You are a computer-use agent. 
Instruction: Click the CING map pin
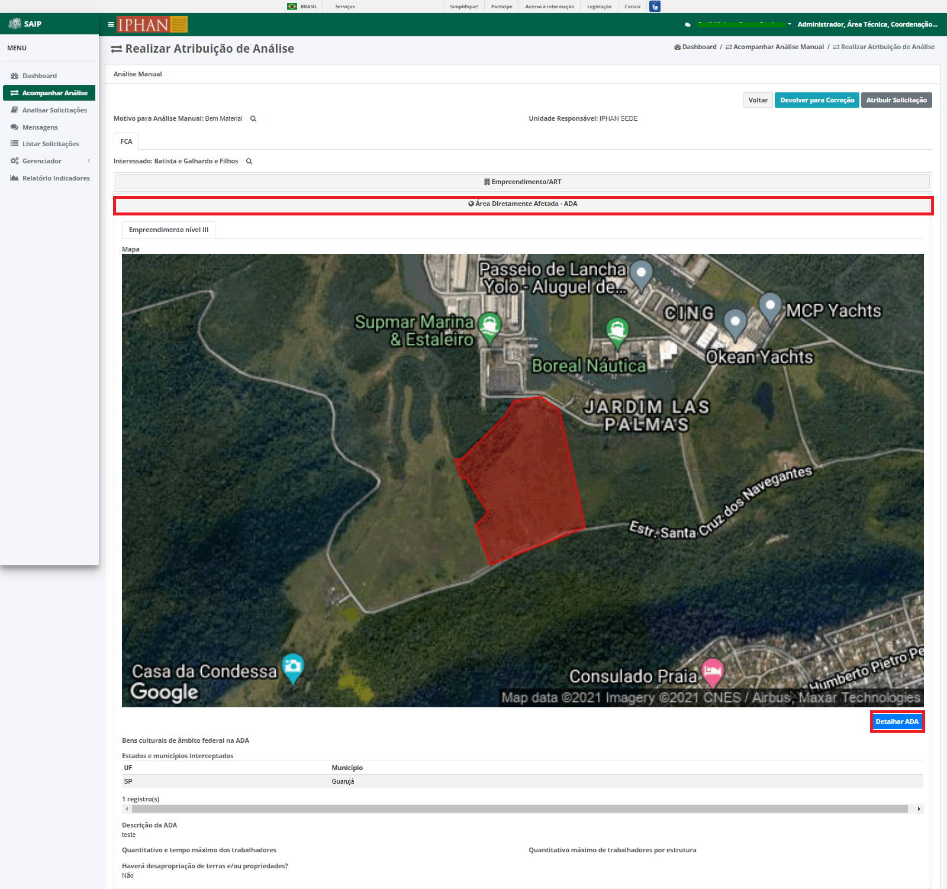pyautogui.click(x=735, y=324)
